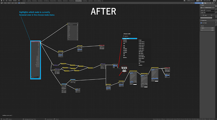Open the Render menu

tap(10, 1)
